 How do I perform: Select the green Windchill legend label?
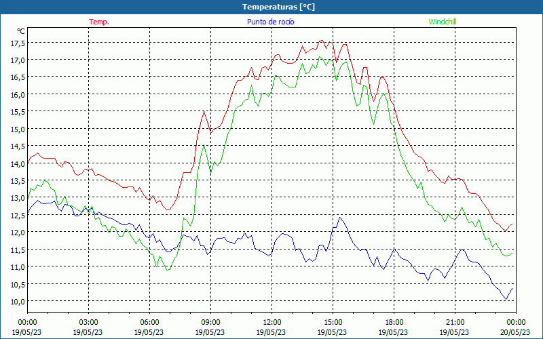[x=443, y=22]
